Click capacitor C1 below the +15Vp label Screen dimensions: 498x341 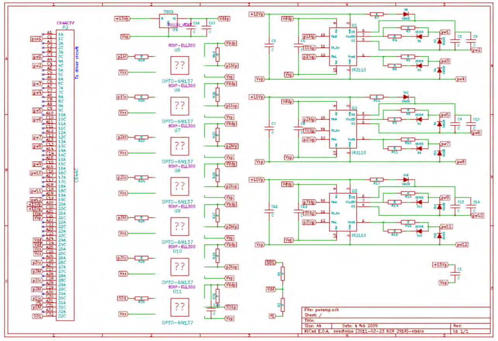(456, 273)
